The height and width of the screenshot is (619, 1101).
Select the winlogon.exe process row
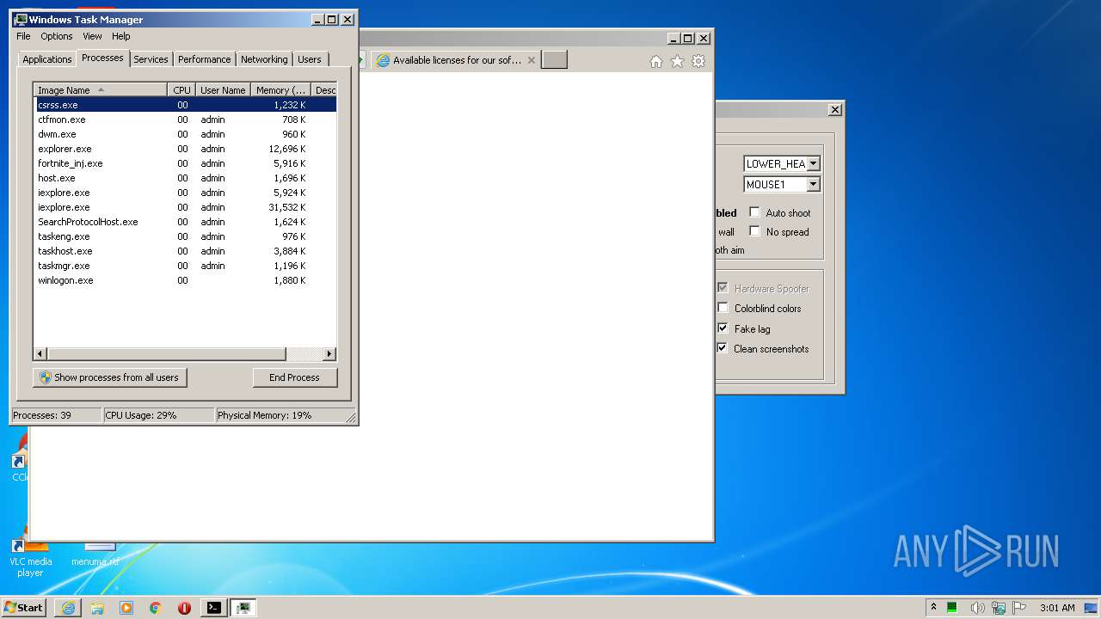[185, 280]
